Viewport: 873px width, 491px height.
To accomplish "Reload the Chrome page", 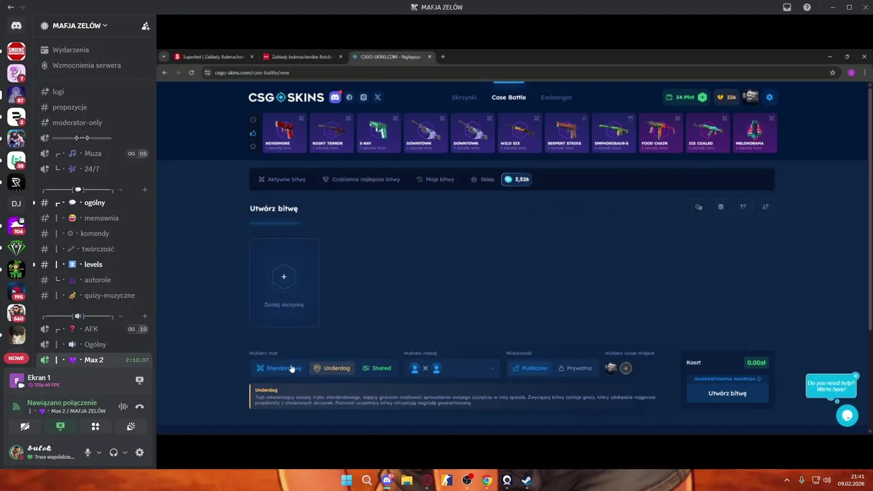I will (191, 72).
